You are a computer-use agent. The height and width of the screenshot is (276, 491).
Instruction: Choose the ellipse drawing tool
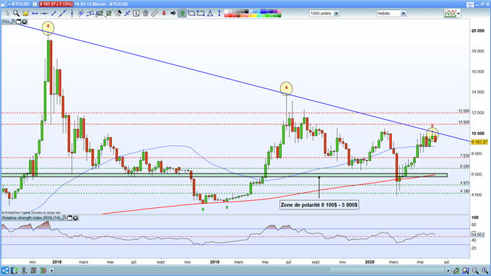coord(191,14)
